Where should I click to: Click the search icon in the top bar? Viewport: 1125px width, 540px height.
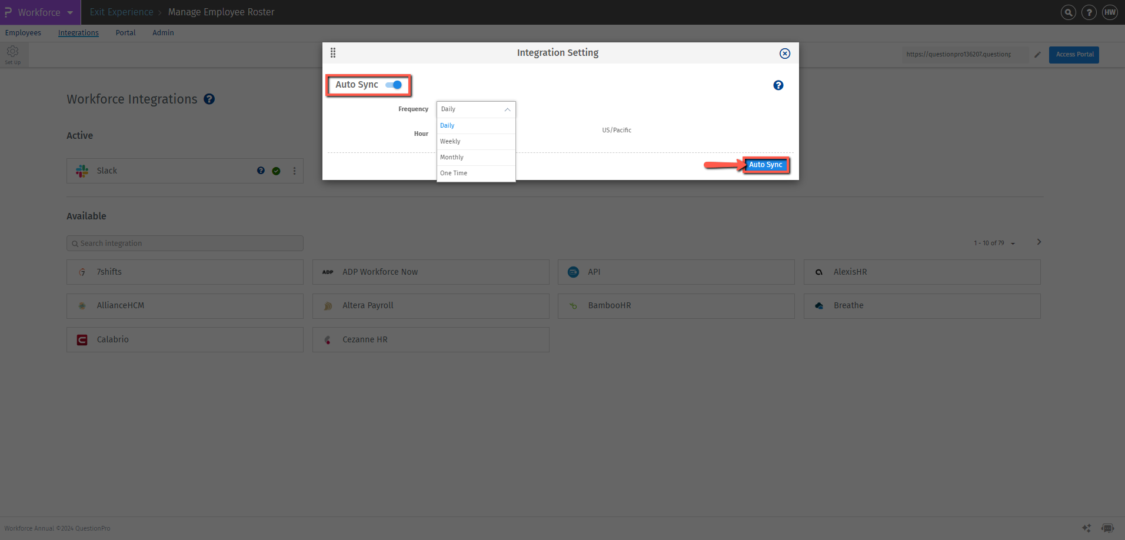point(1068,12)
